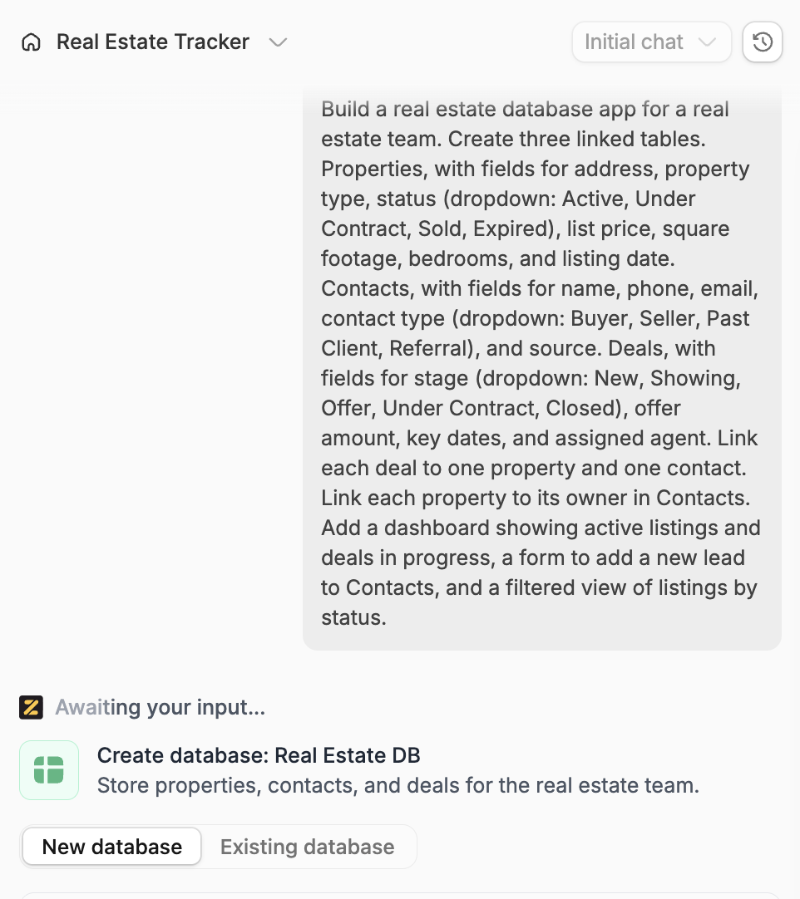Click the panel edge below New database
The width and height of the screenshot is (800, 899).
tap(400, 895)
